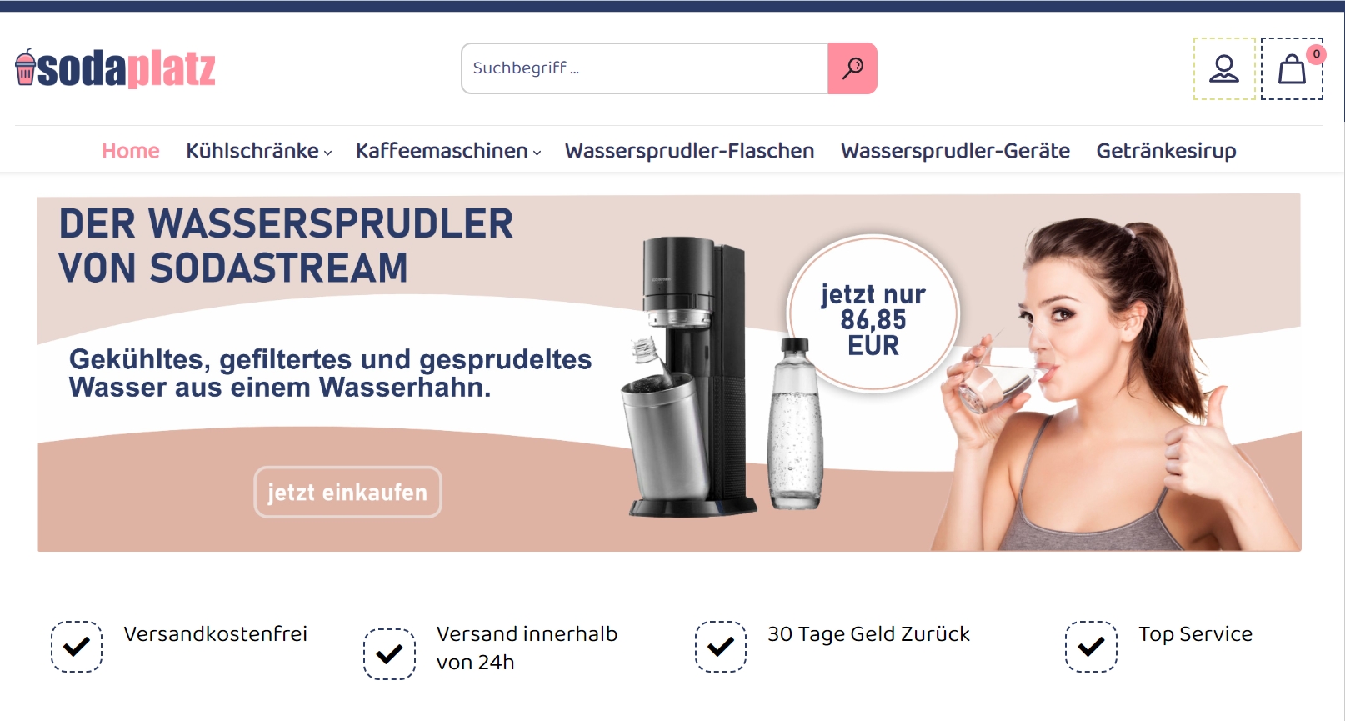Click the Top Service checkmark icon

(1091, 646)
